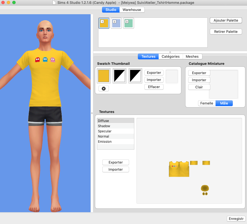Click Exporter below the texture list
The image size is (247, 224).
coord(116,162)
